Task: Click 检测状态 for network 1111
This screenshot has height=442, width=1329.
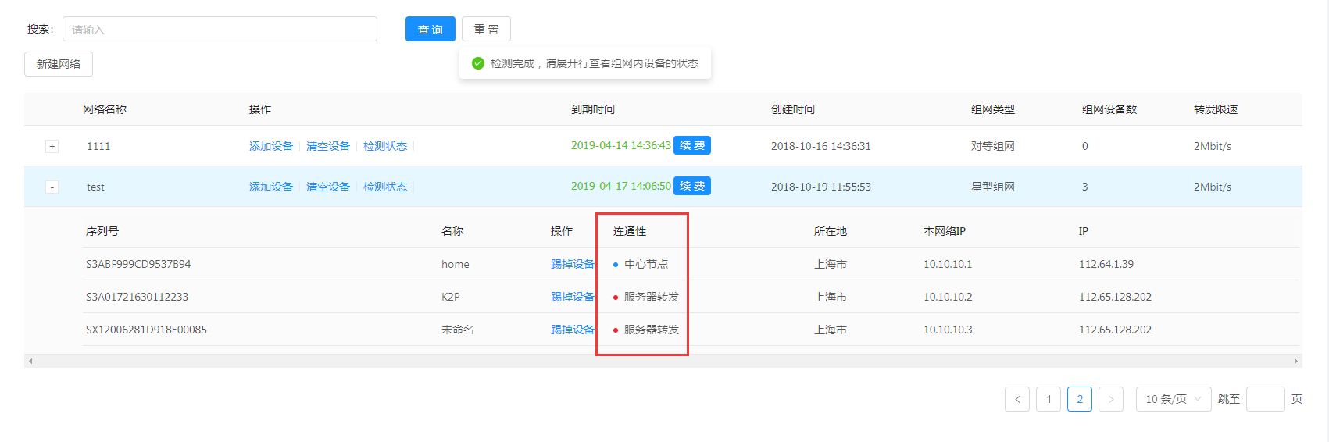Action: [x=385, y=146]
